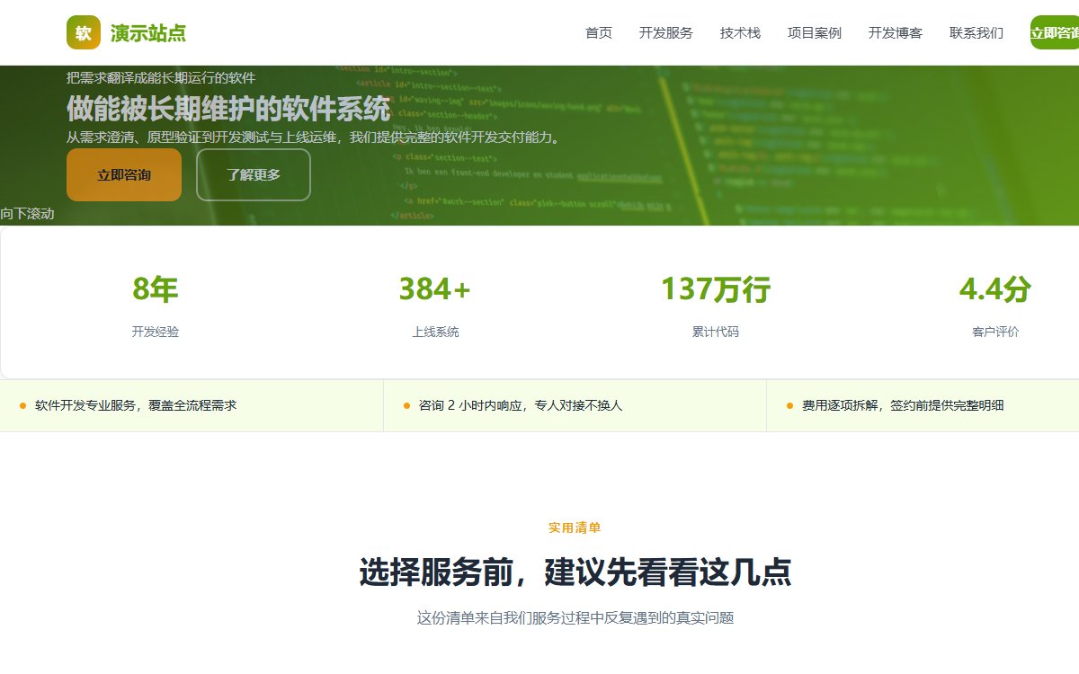Open the 演示站点 site title link

coord(148,33)
